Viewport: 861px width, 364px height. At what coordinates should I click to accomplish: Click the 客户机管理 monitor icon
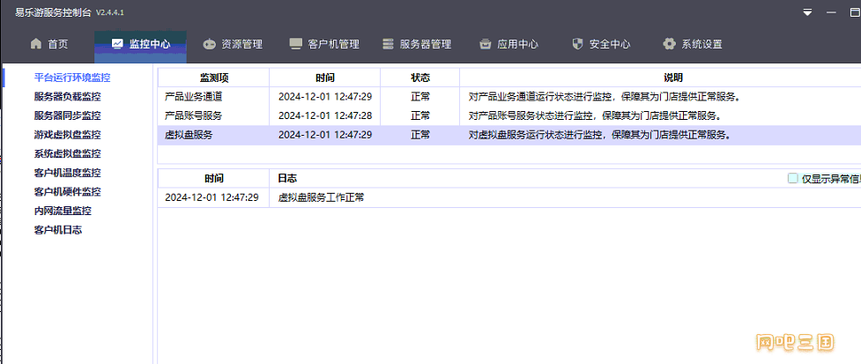coord(295,44)
